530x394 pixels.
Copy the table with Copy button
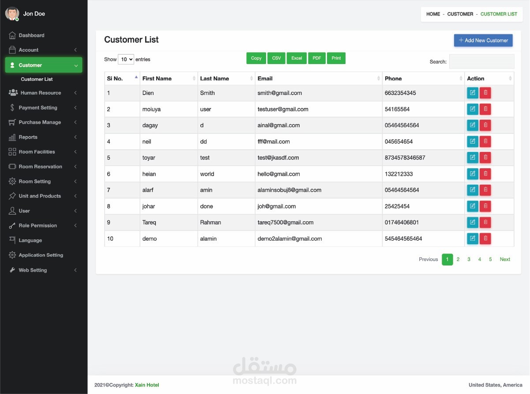click(x=256, y=58)
